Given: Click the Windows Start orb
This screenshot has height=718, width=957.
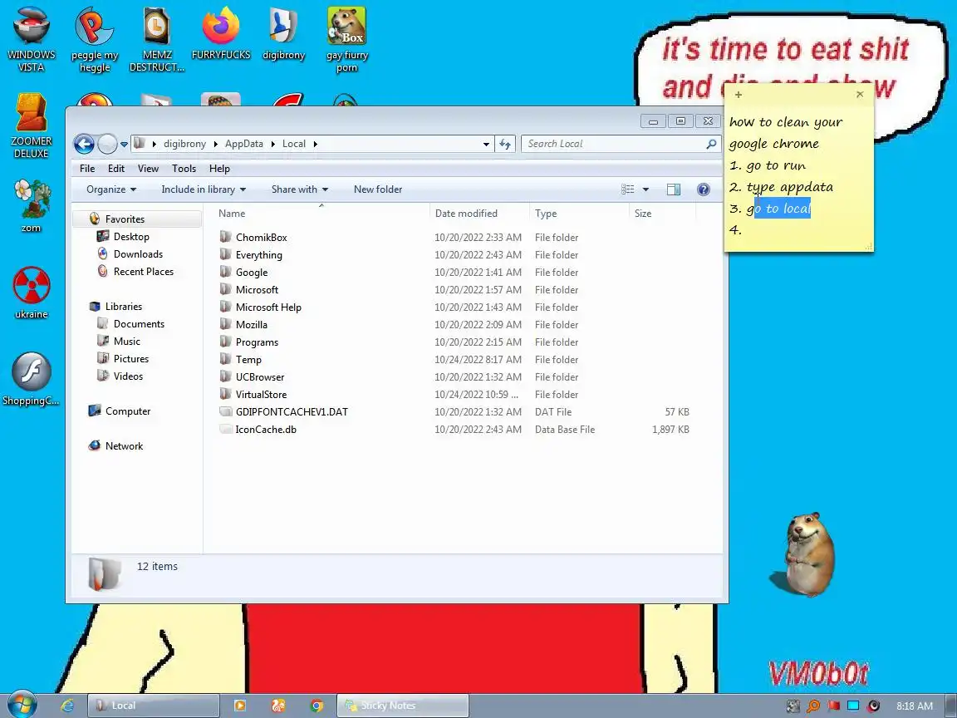Looking at the screenshot, I should click(x=22, y=706).
